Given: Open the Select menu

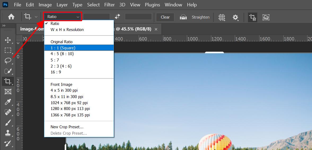Looking at the screenshot, I should pyautogui.click(x=93, y=5).
